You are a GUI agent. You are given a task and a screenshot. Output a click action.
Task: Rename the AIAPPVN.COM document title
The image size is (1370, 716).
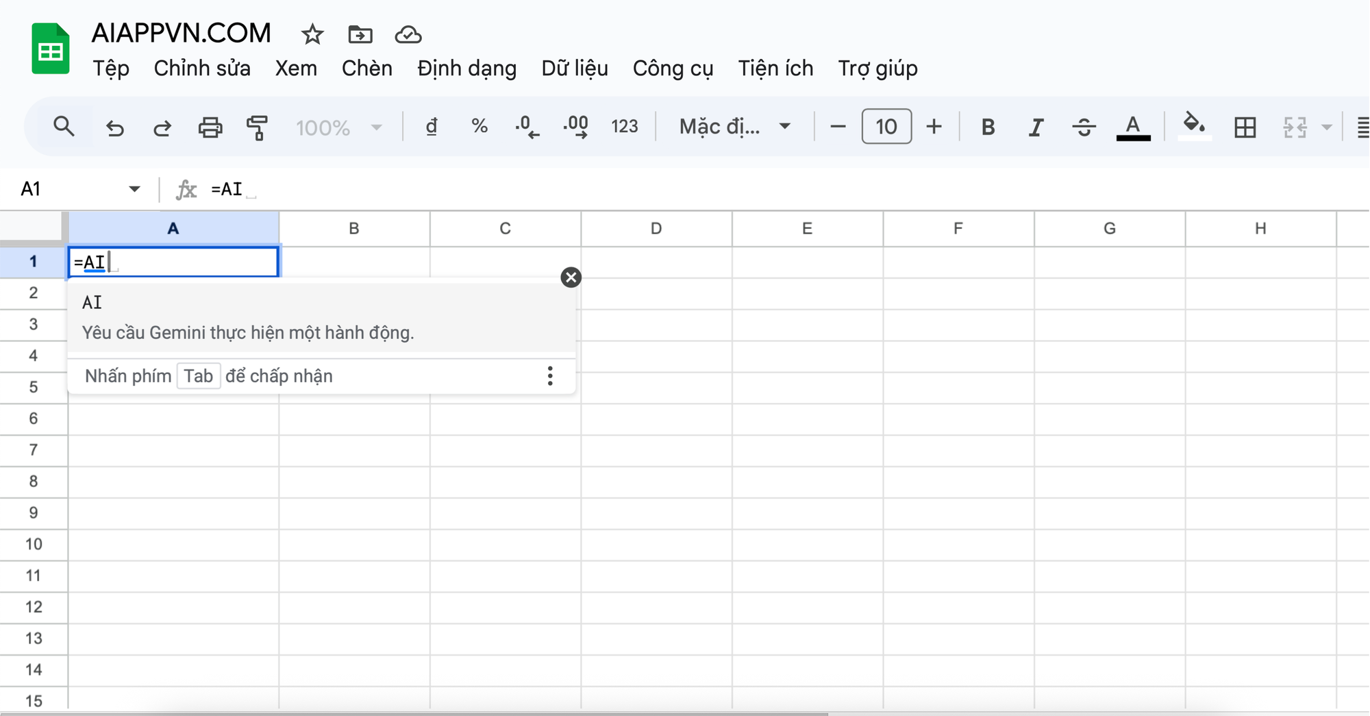(182, 33)
